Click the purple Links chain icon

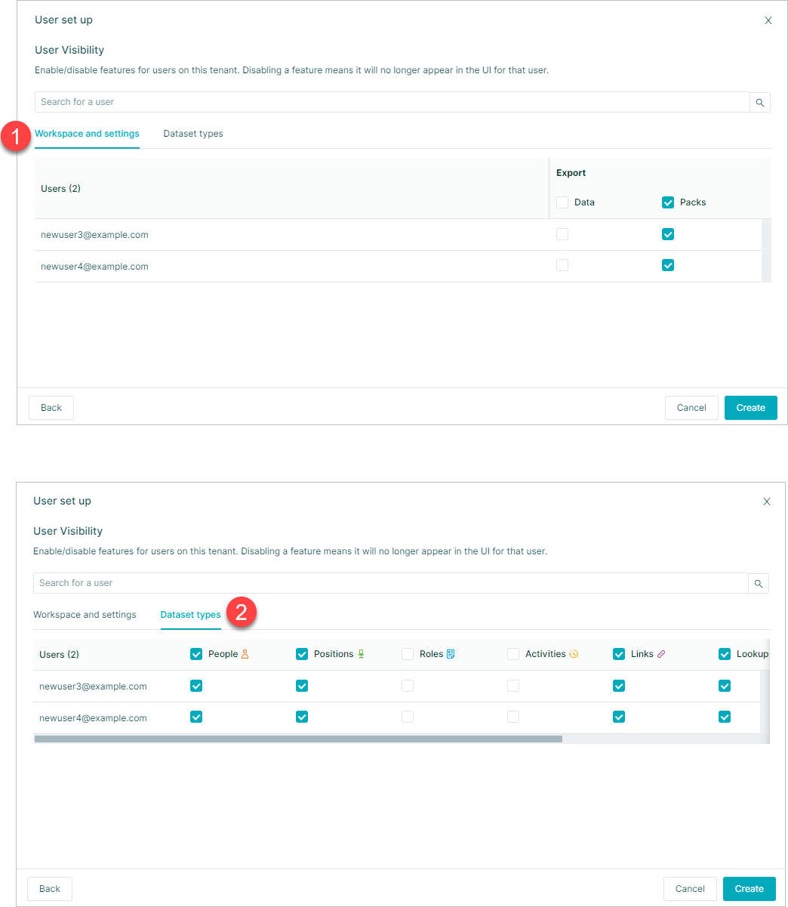[x=661, y=654]
